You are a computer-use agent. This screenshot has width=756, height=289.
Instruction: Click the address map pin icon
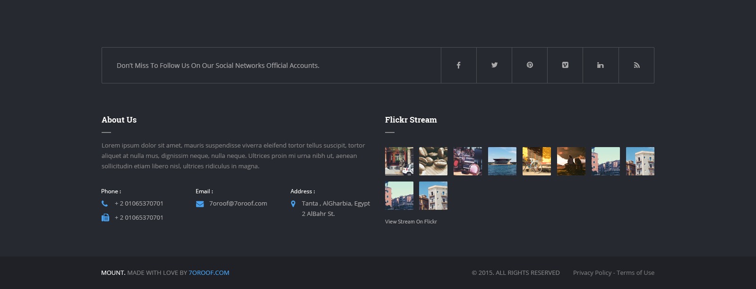tap(293, 204)
